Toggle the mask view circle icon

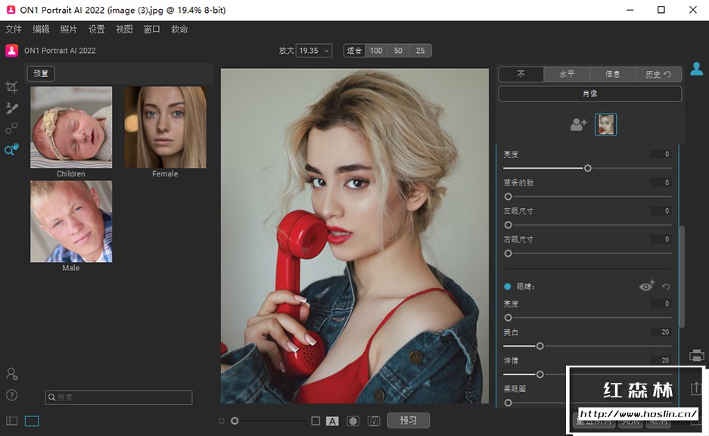pyautogui.click(x=353, y=421)
